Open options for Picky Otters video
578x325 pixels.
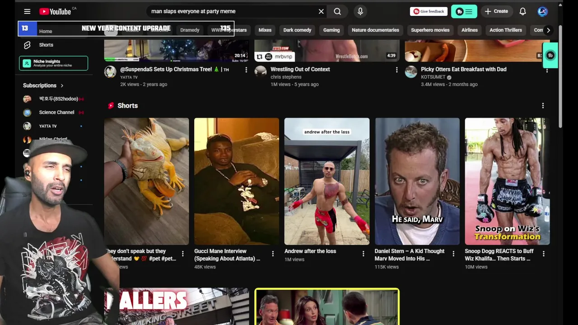click(x=547, y=70)
